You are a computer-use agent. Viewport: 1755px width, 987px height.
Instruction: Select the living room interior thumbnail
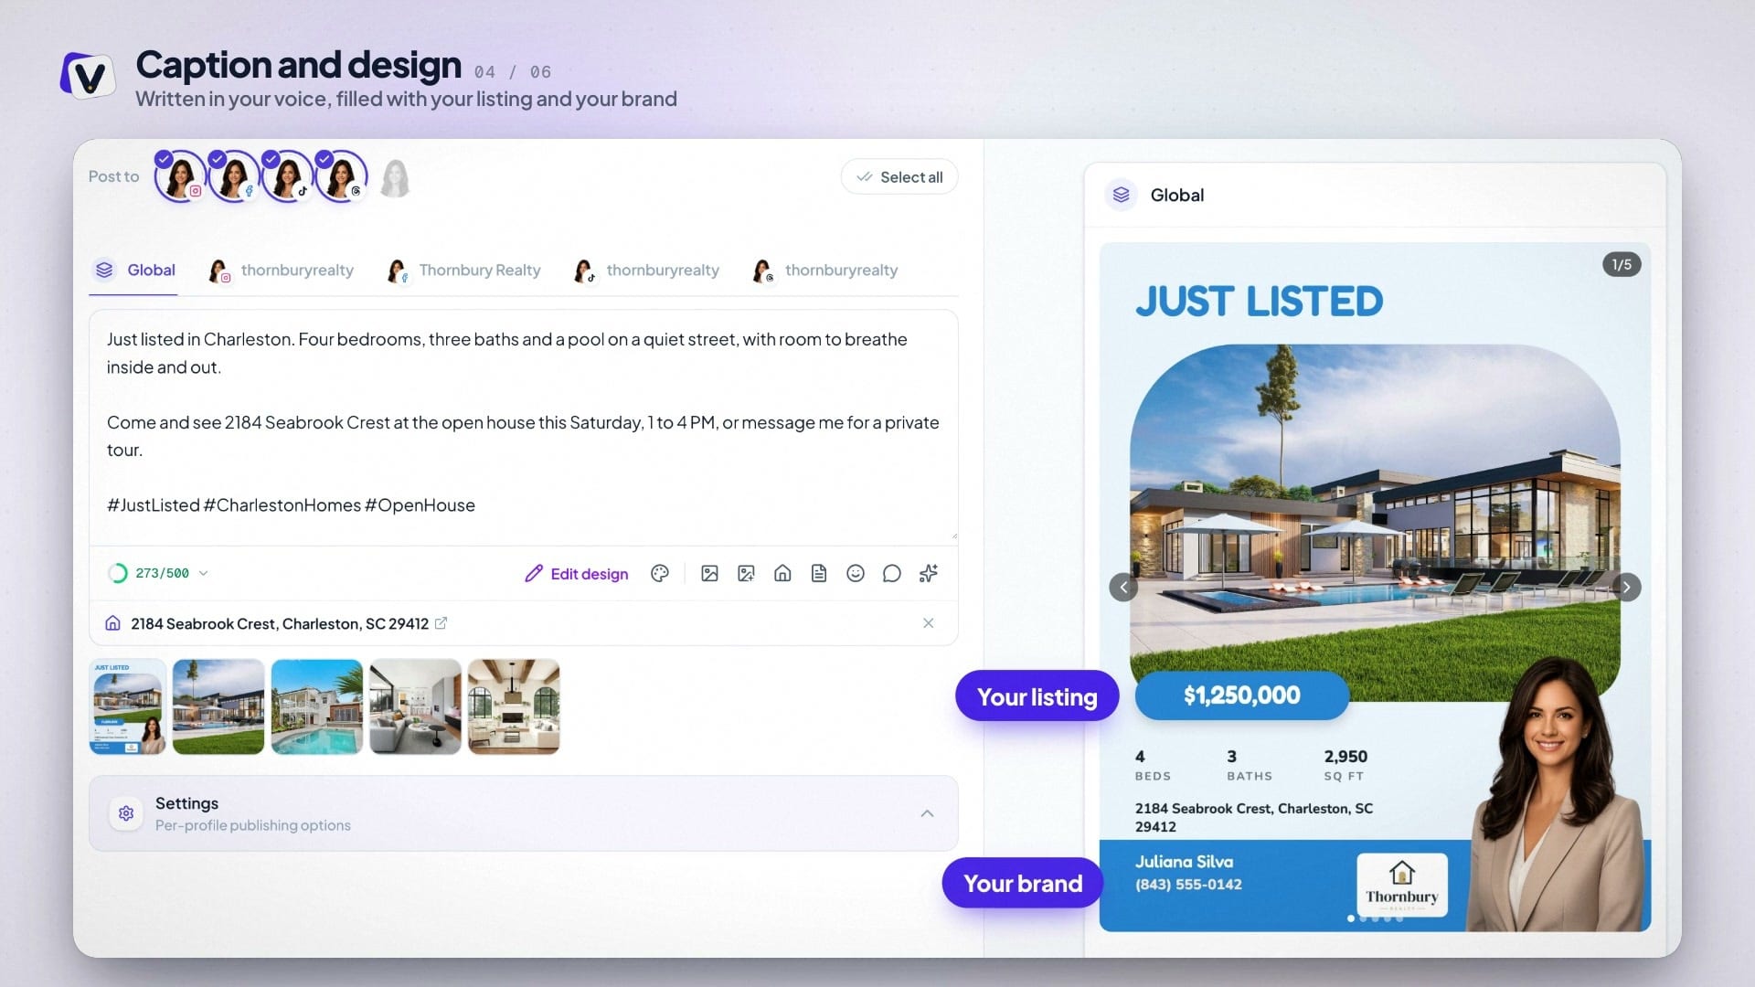coord(415,706)
